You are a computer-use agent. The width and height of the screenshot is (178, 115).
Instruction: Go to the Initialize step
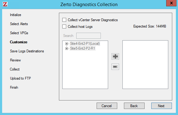point(15,15)
